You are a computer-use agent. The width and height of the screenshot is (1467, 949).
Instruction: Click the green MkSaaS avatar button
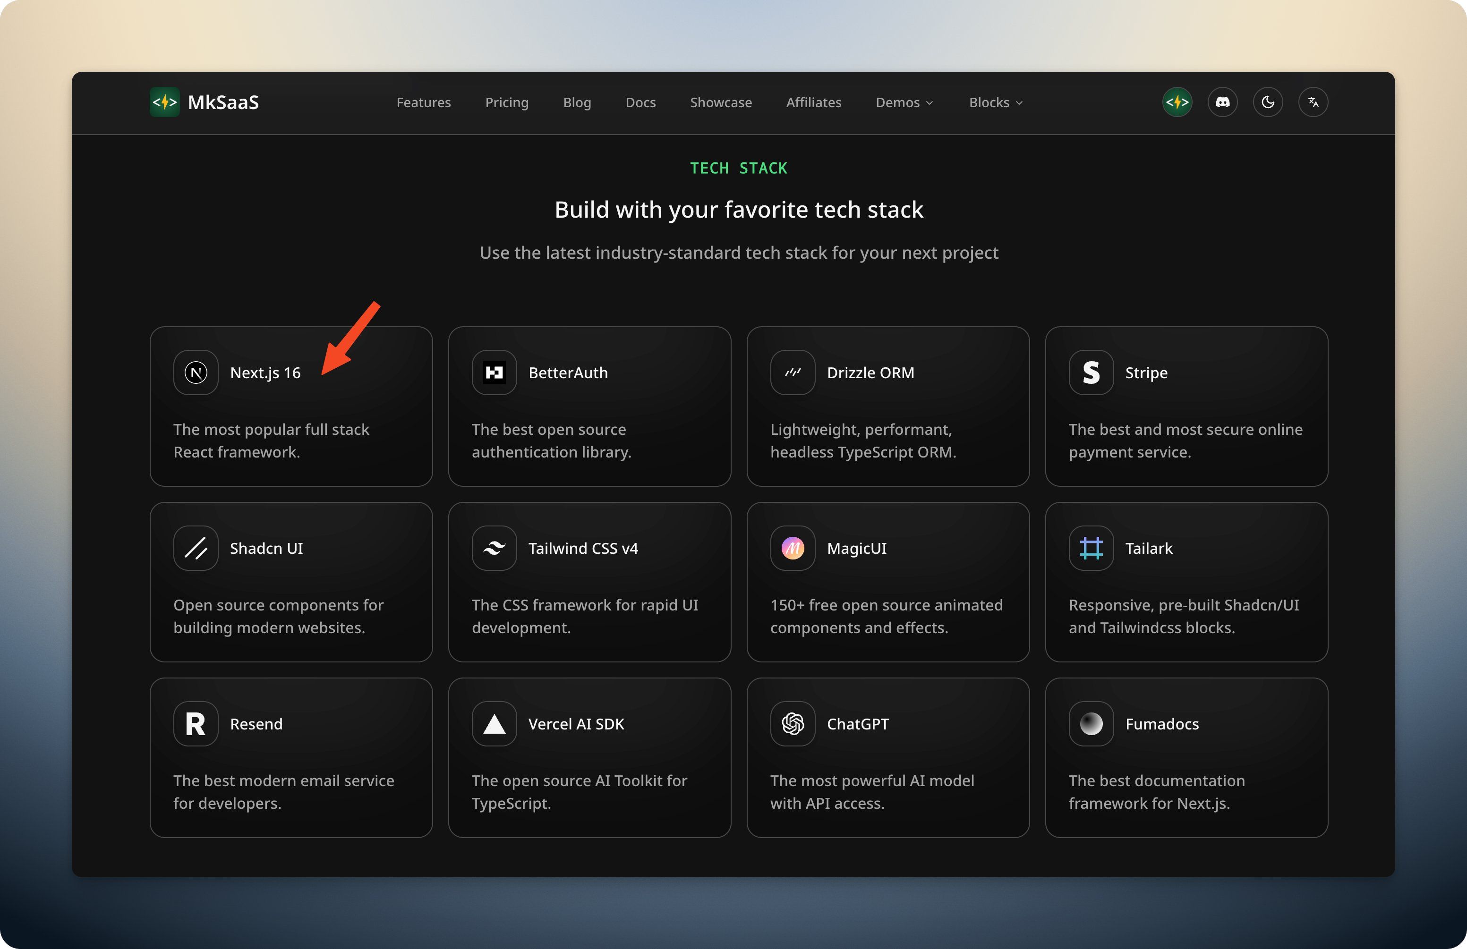tap(1177, 102)
